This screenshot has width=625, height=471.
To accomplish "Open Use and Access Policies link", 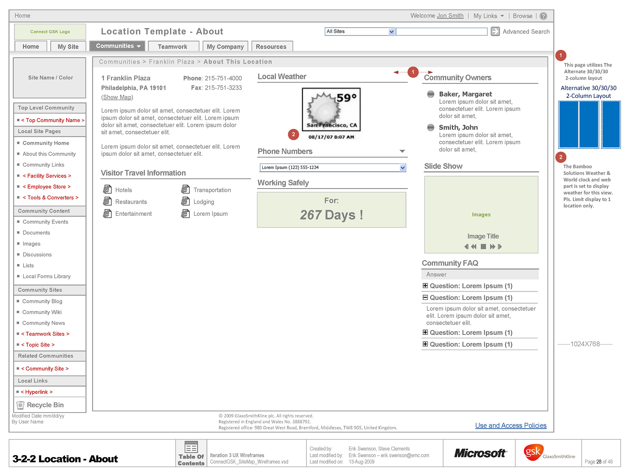I will (x=510, y=425).
